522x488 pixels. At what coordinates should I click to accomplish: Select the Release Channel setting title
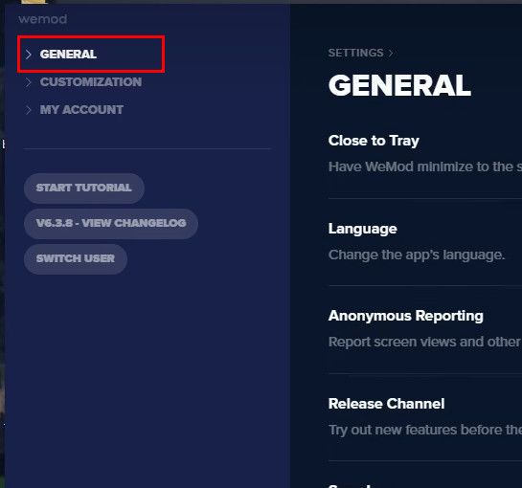pyautogui.click(x=386, y=404)
